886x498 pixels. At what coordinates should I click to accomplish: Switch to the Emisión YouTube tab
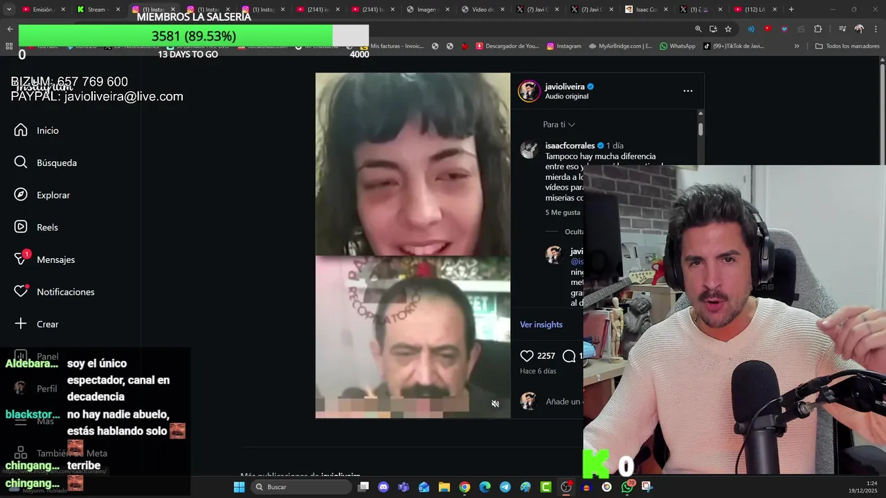point(43,10)
